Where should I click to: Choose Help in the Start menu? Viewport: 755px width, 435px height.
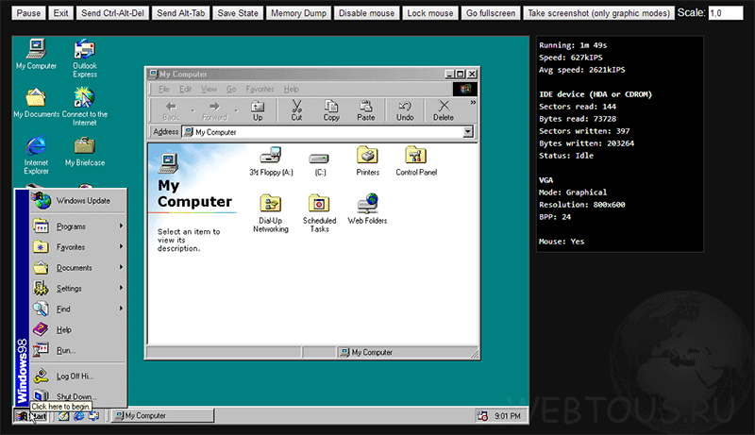(78, 329)
